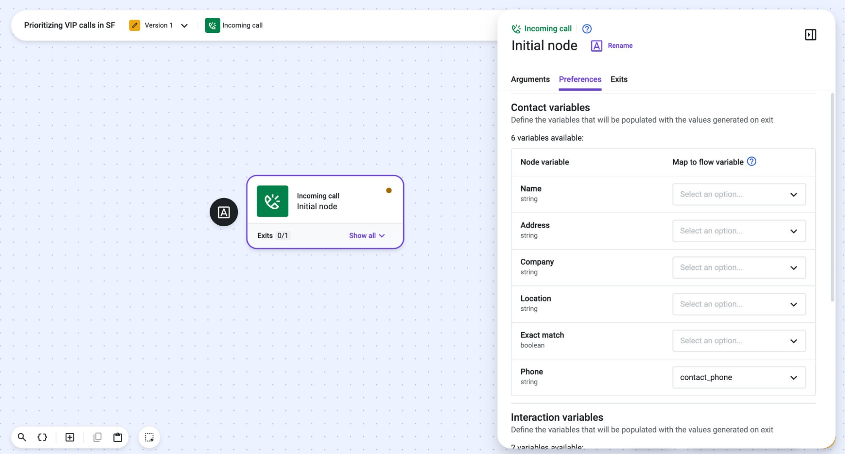Open the curly braces variables tool
This screenshot has width=845, height=454.
point(42,437)
